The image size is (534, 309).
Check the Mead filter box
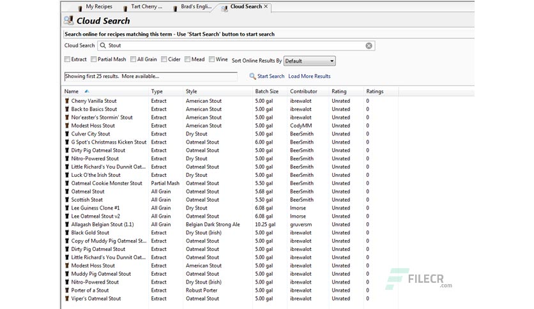(x=187, y=59)
